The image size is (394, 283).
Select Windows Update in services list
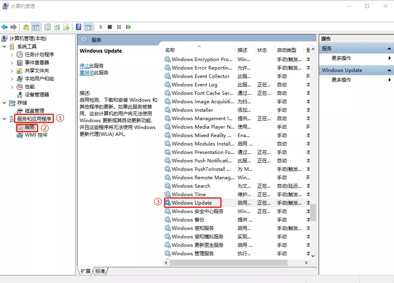pos(191,203)
